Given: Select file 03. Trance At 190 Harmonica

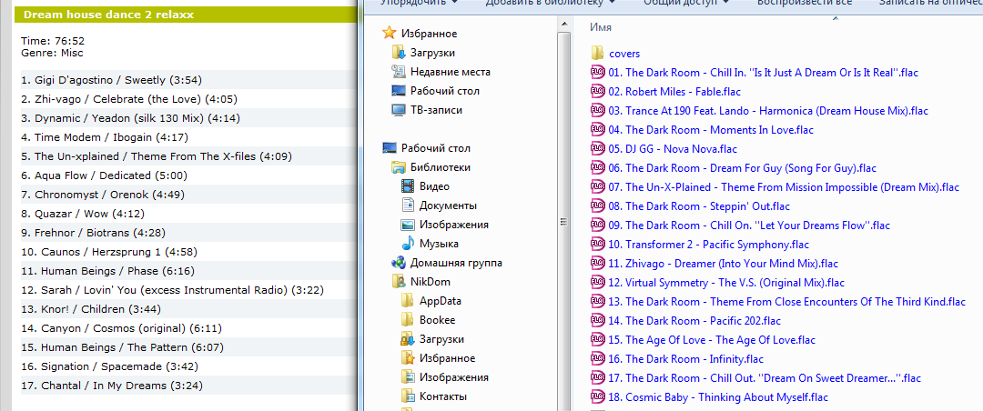Looking at the screenshot, I should point(768,111).
